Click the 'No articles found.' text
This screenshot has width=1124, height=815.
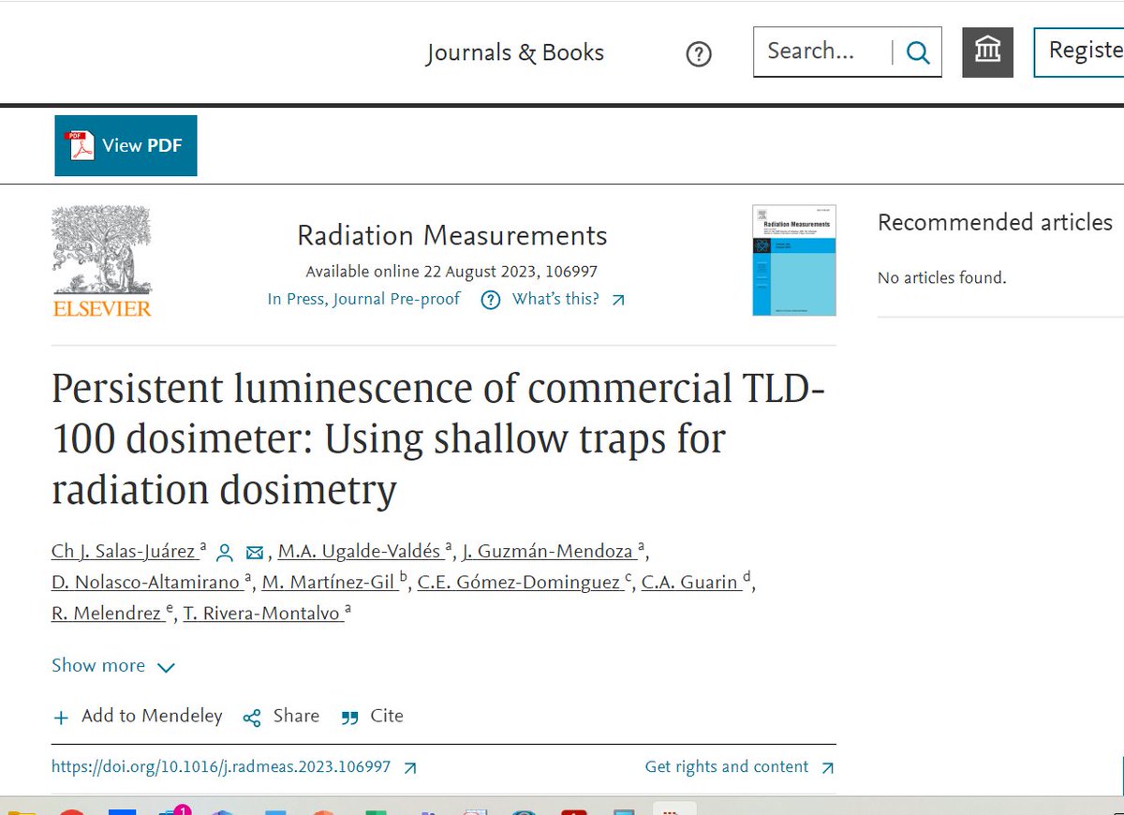click(941, 277)
